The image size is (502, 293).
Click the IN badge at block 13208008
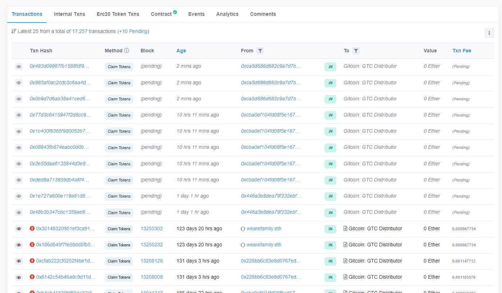[330, 277]
